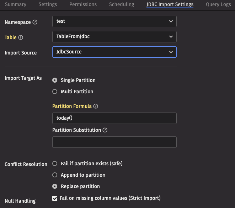Click the empty Partition Substitution input field

click(x=114, y=142)
